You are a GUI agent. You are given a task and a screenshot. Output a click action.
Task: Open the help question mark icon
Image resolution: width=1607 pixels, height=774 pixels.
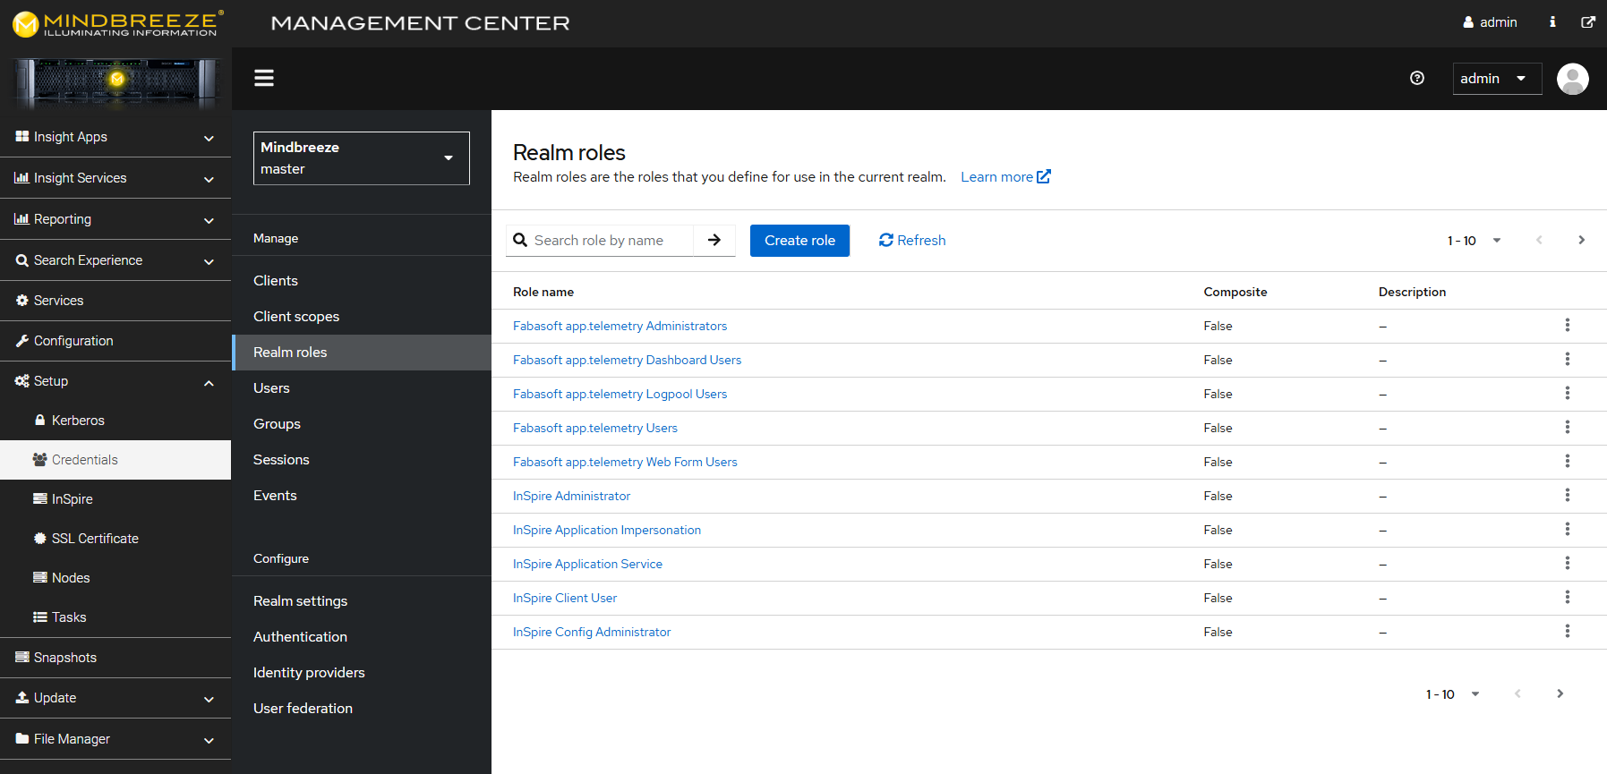point(1417,79)
